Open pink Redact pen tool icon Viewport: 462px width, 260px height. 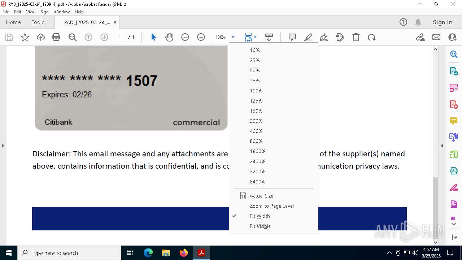[x=454, y=187]
